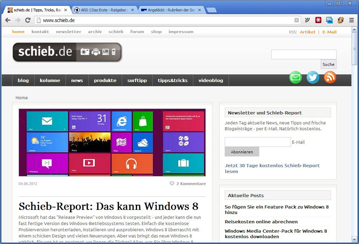Open the tipps&tricks section
The height and width of the screenshot is (244, 359).
point(173,80)
